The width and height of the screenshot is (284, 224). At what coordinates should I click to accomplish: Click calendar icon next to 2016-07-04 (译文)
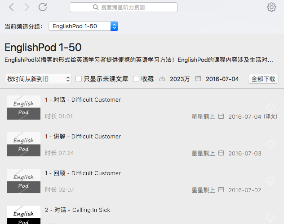(x=221, y=116)
